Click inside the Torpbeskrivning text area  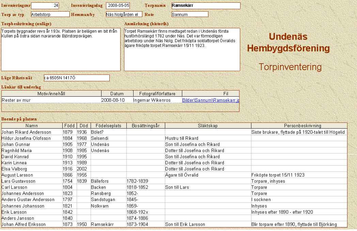pos(61,49)
